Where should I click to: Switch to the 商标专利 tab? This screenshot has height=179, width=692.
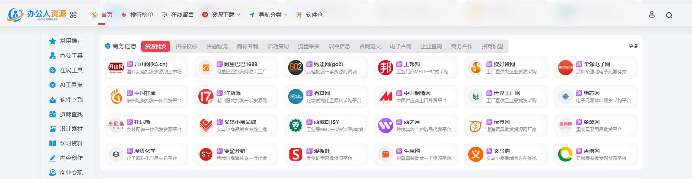tap(247, 46)
